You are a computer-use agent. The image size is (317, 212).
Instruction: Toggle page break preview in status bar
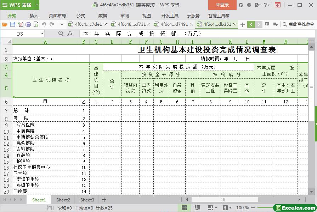(x=197, y=208)
